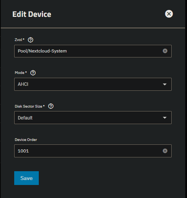Click the Edit Device heading
187x198 pixels.
tap(32, 14)
